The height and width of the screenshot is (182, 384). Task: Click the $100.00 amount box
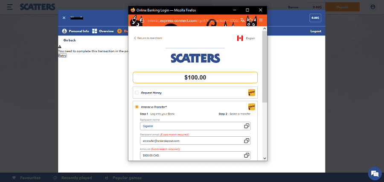195,77
